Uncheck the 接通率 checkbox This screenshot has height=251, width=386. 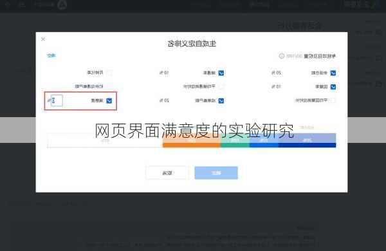tap(221, 73)
